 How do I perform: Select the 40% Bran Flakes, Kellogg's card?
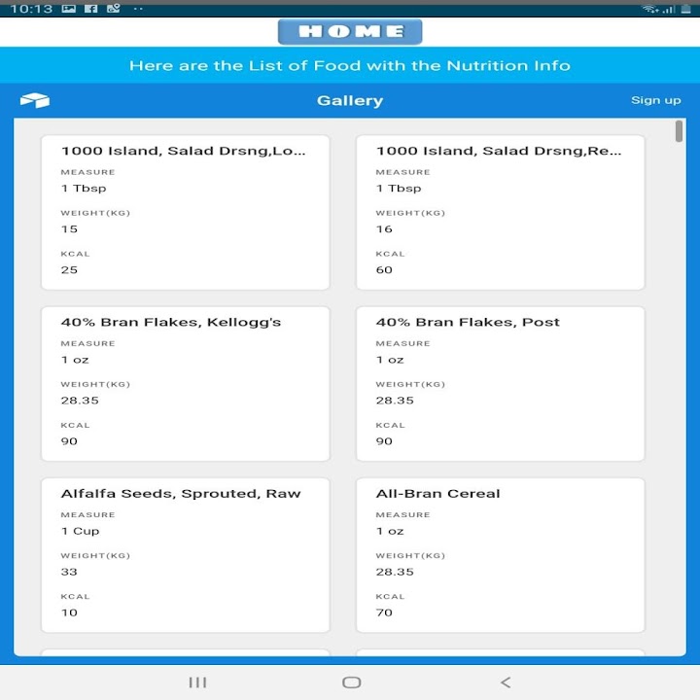[185, 383]
